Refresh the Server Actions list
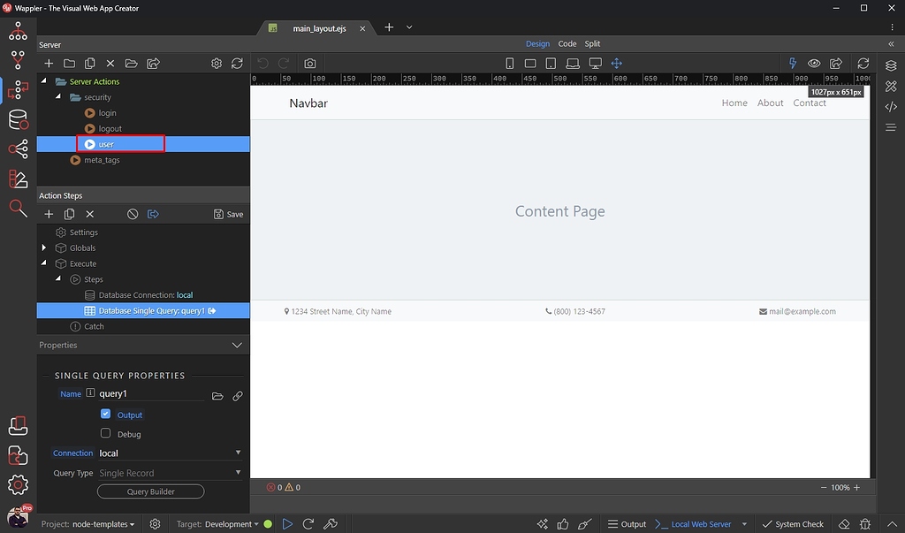Image resolution: width=905 pixels, height=533 pixels. pos(237,63)
